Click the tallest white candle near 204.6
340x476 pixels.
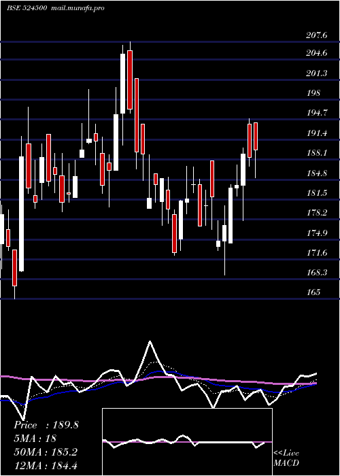(122, 84)
